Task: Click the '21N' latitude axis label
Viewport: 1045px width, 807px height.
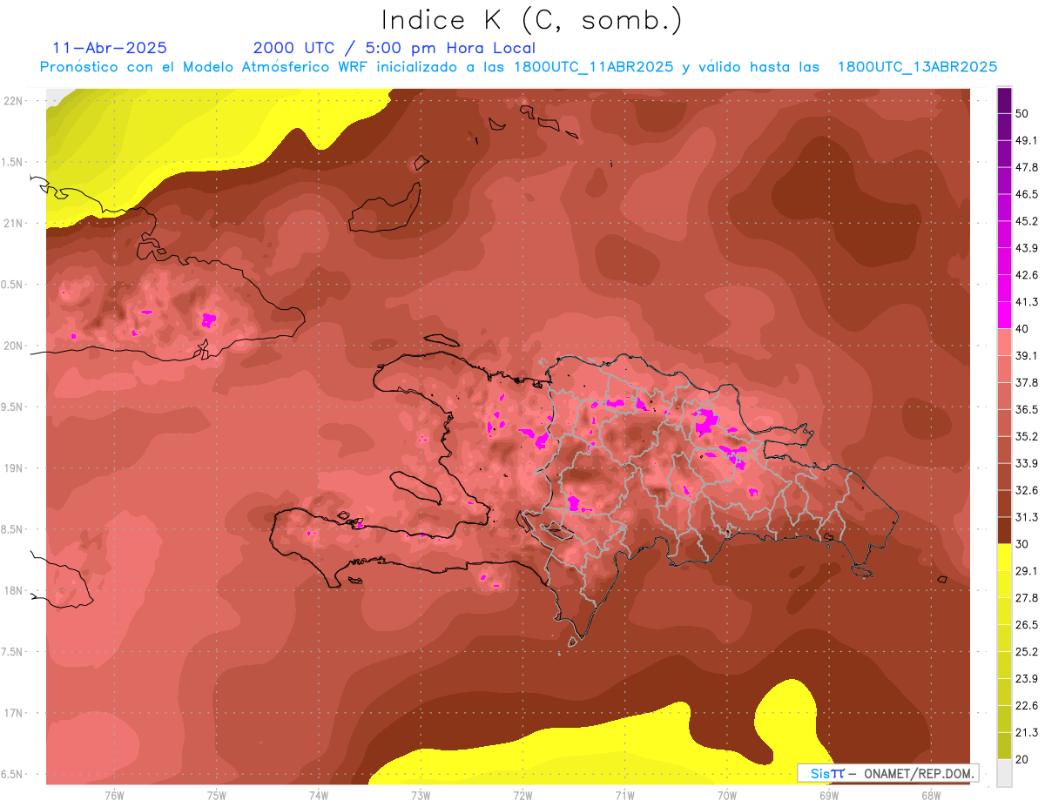Action: coord(14,223)
